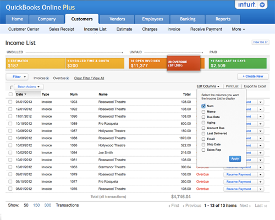Go to Customer Center
The height and width of the screenshot is (220, 275).
pos(24,29)
